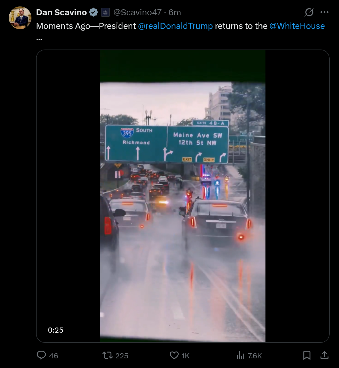Screen dimensions: 339x368
Task: Click the share upload icon
Action: click(x=324, y=355)
